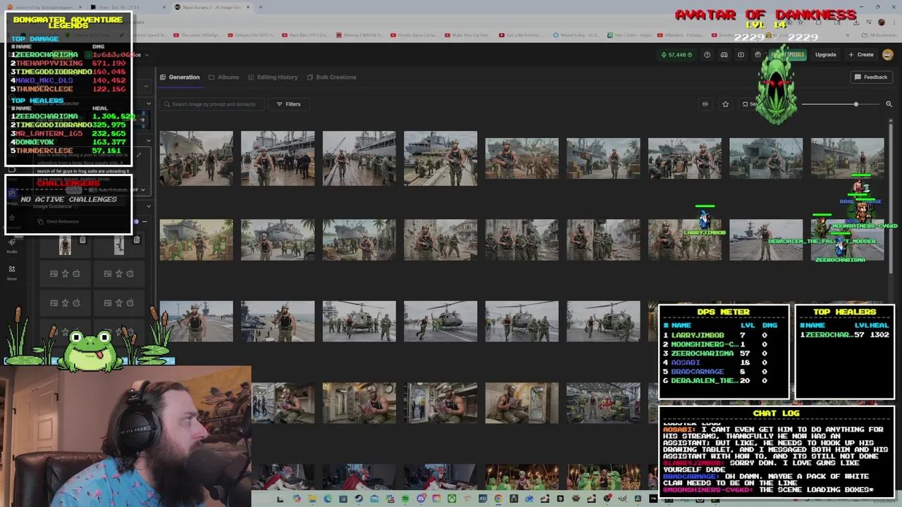Toggle the Omni Reference switch

click(x=137, y=222)
